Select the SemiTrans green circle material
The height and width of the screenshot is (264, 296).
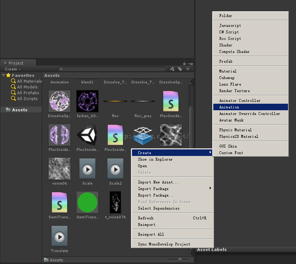pyautogui.click(x=87, y=202)
